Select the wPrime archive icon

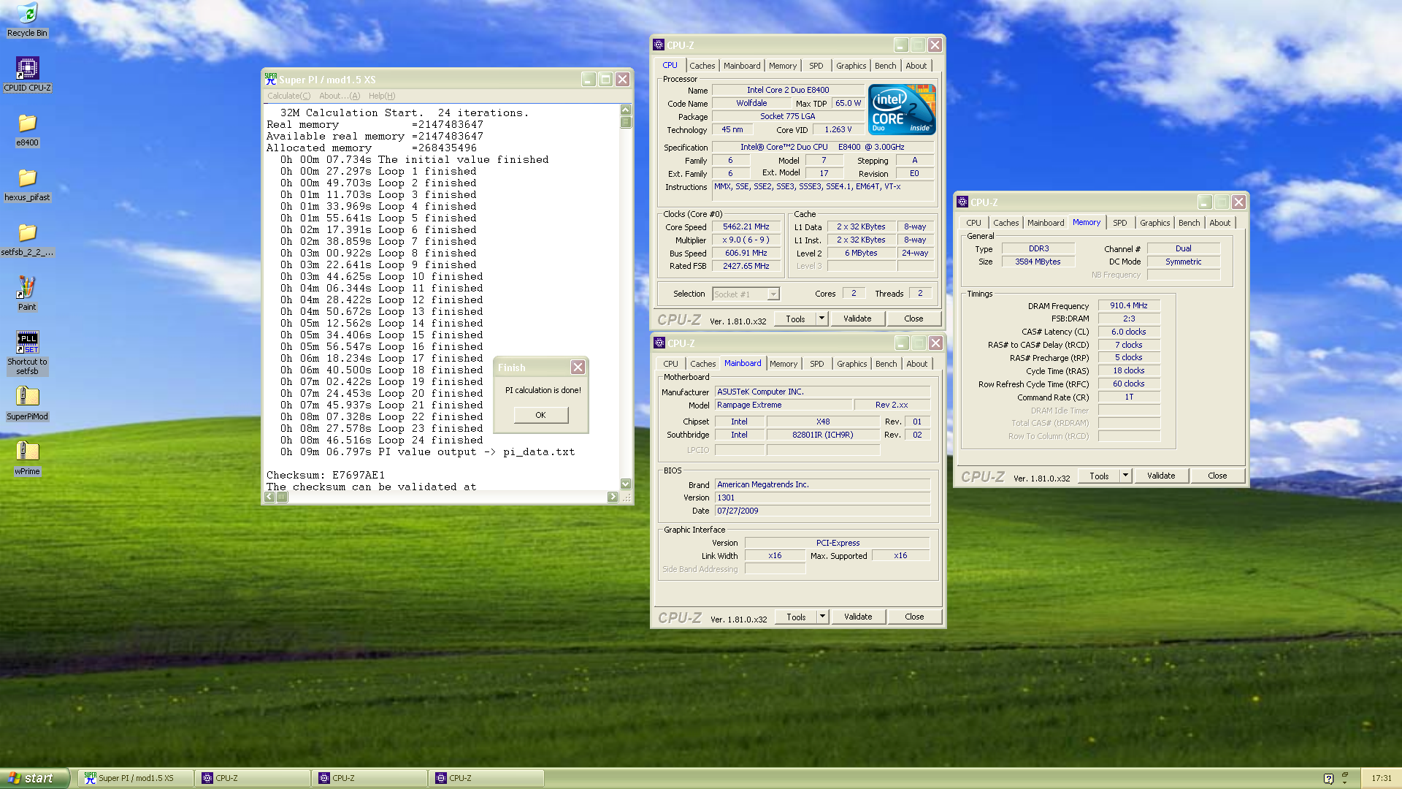tap(27, 458)
